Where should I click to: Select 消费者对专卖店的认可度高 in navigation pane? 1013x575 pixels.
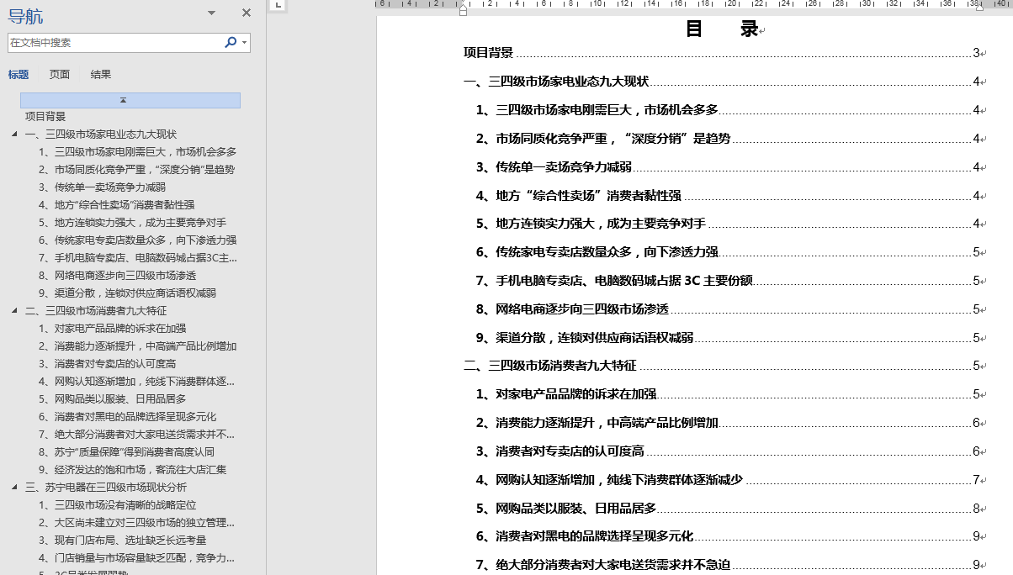pos(114,364)
